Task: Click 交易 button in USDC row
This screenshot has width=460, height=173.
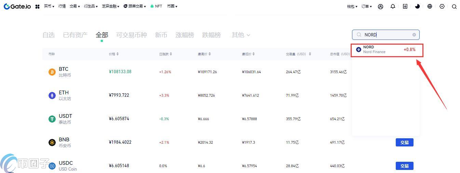Action: click(405, 166)
